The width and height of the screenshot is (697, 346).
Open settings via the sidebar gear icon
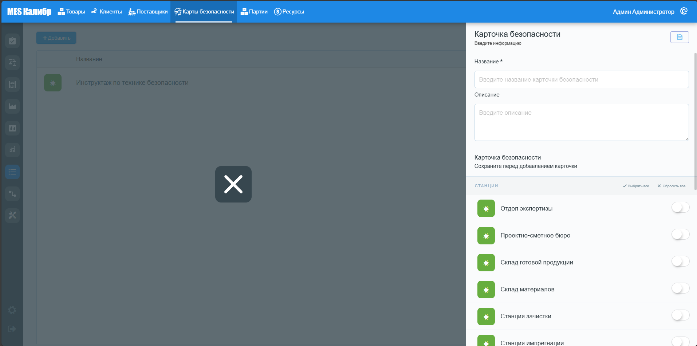click(x=12, y=310)
